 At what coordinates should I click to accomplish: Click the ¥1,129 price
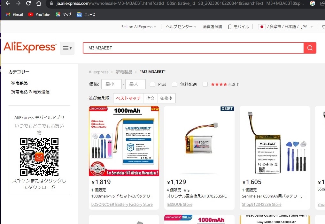(177, 182)
